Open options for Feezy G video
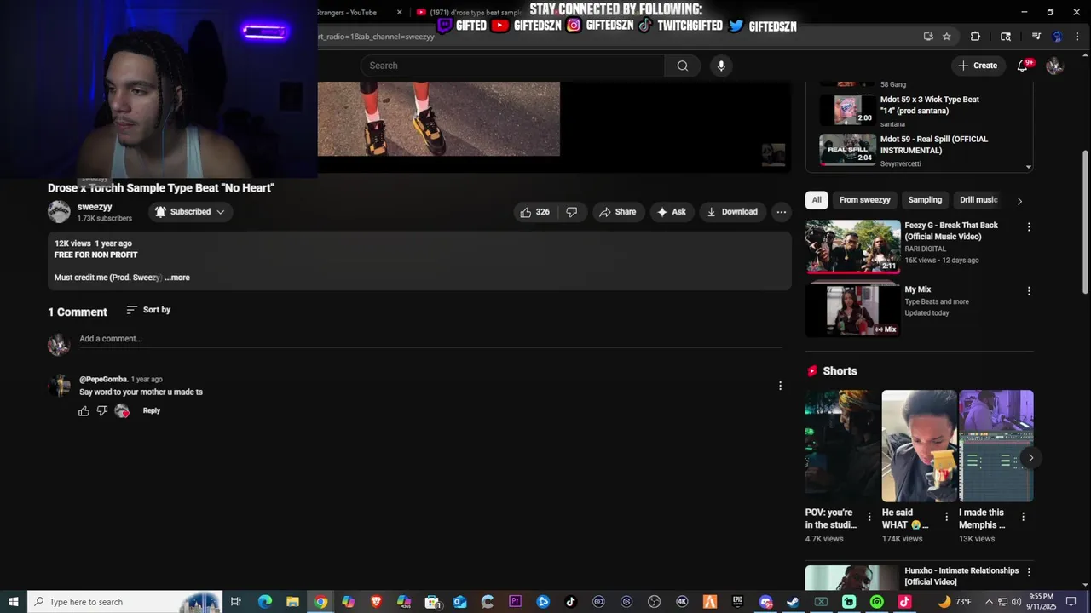Image resolution: width=1091 pixels, height=613 pixels. point(1029,227)
